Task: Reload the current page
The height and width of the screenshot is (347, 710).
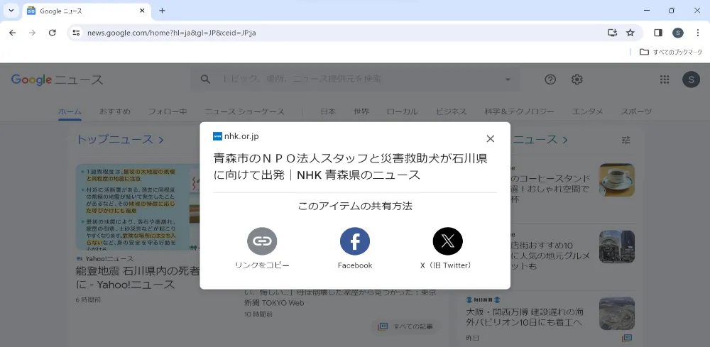Action: point(52,33)
